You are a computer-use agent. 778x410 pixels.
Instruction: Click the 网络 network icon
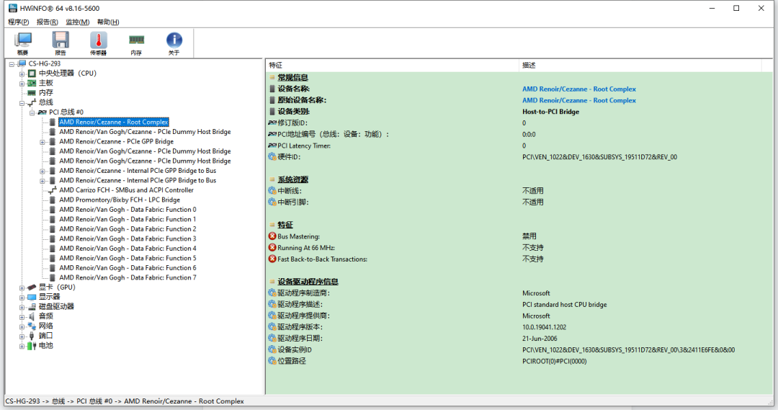pyautogui.click(x=32, y=326)
